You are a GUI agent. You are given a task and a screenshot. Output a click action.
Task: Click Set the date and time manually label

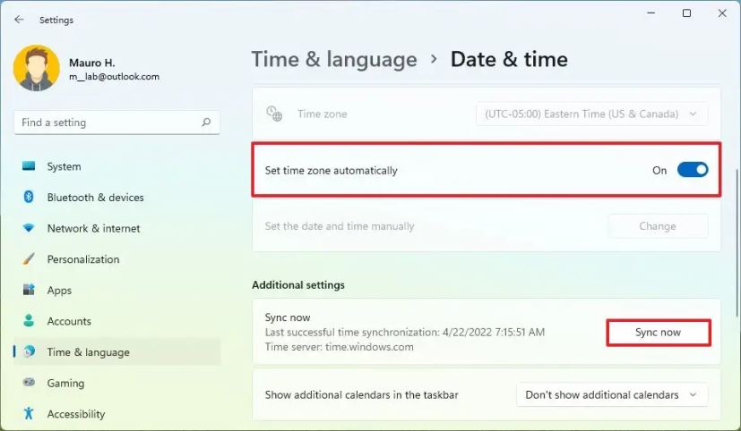point(340,226)
